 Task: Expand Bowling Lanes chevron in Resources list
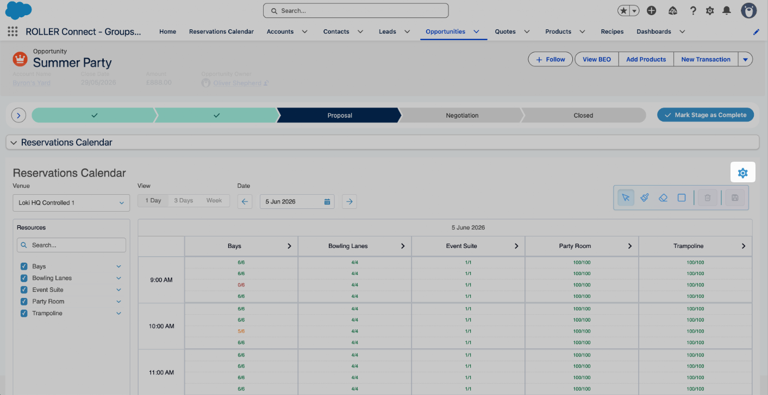pyautogui.click(x=118, y=278)
